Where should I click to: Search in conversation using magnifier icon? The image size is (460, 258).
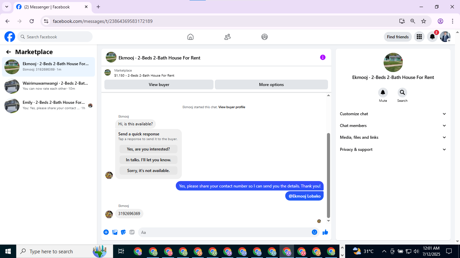tap(402, 92)
